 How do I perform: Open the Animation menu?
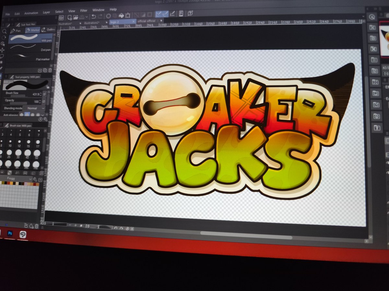click(31, 13)
